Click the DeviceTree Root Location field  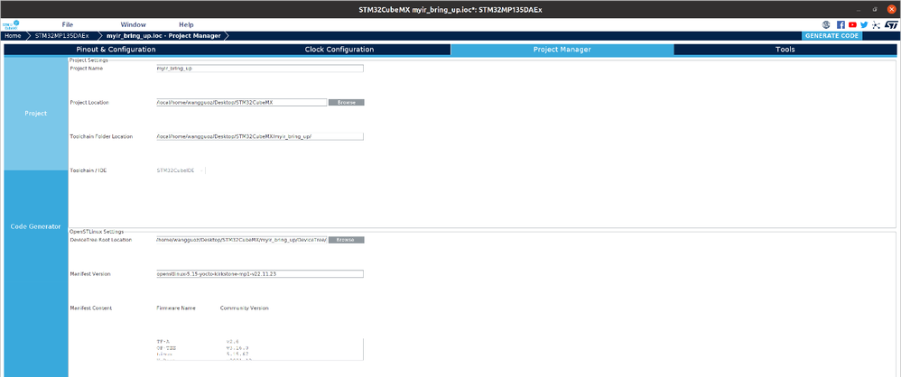[241, 240]
